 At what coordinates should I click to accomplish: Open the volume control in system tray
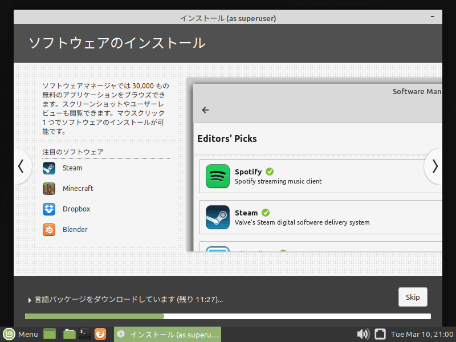coord(363,334)
